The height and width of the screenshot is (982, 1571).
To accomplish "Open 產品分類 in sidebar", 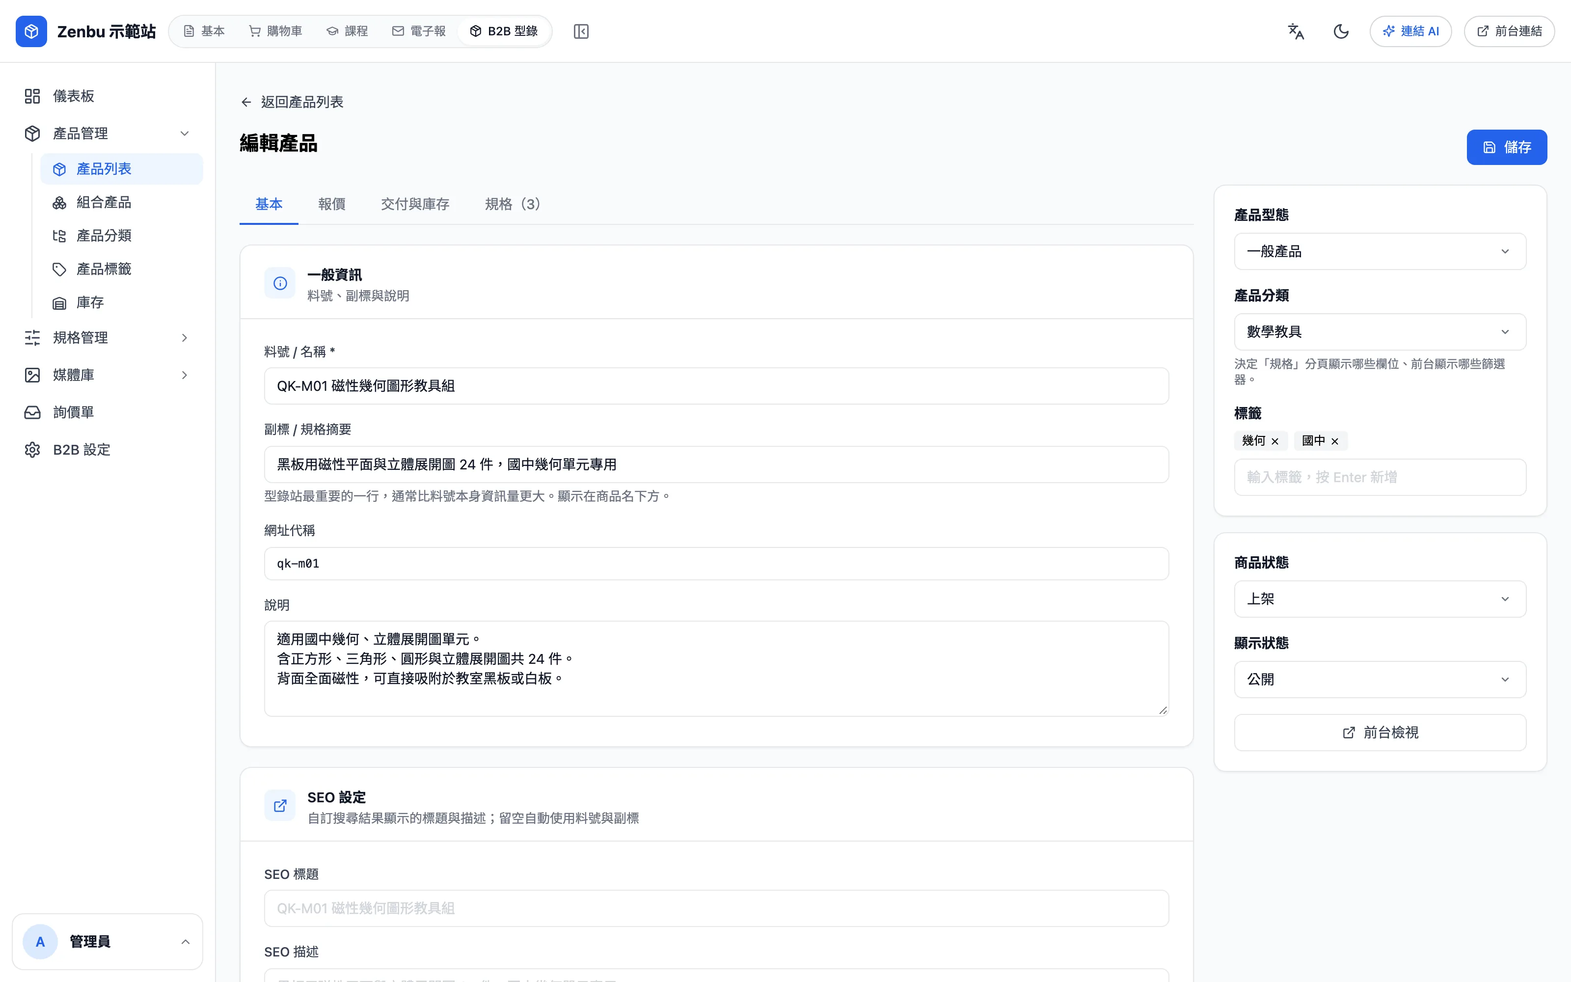I will [121, 236].
